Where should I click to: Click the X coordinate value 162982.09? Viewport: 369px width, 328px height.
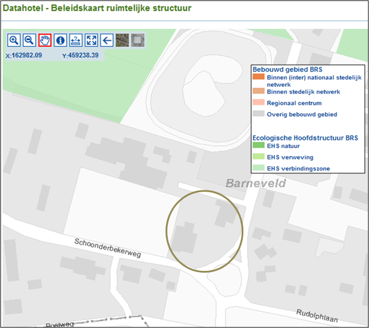click(x=27, y=55)
